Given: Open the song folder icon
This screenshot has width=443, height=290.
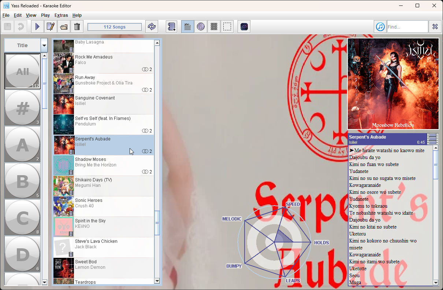Looking at the screenshot, I should (64, 27).
